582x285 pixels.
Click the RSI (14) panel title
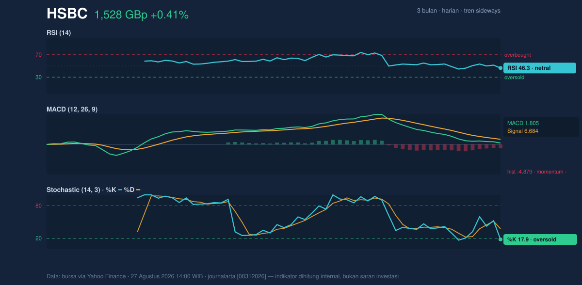(59, 32)
